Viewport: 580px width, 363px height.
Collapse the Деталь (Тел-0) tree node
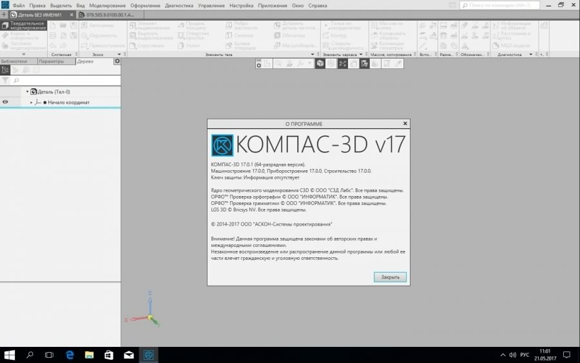[27, 92]
